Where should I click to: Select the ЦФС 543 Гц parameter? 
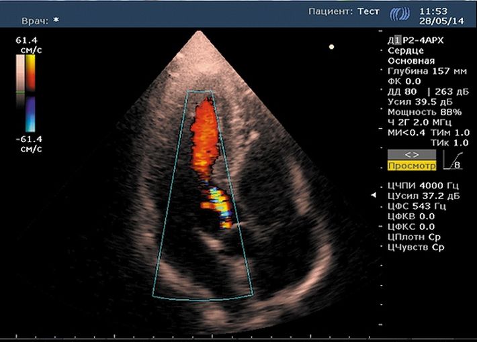coord(412,206)
